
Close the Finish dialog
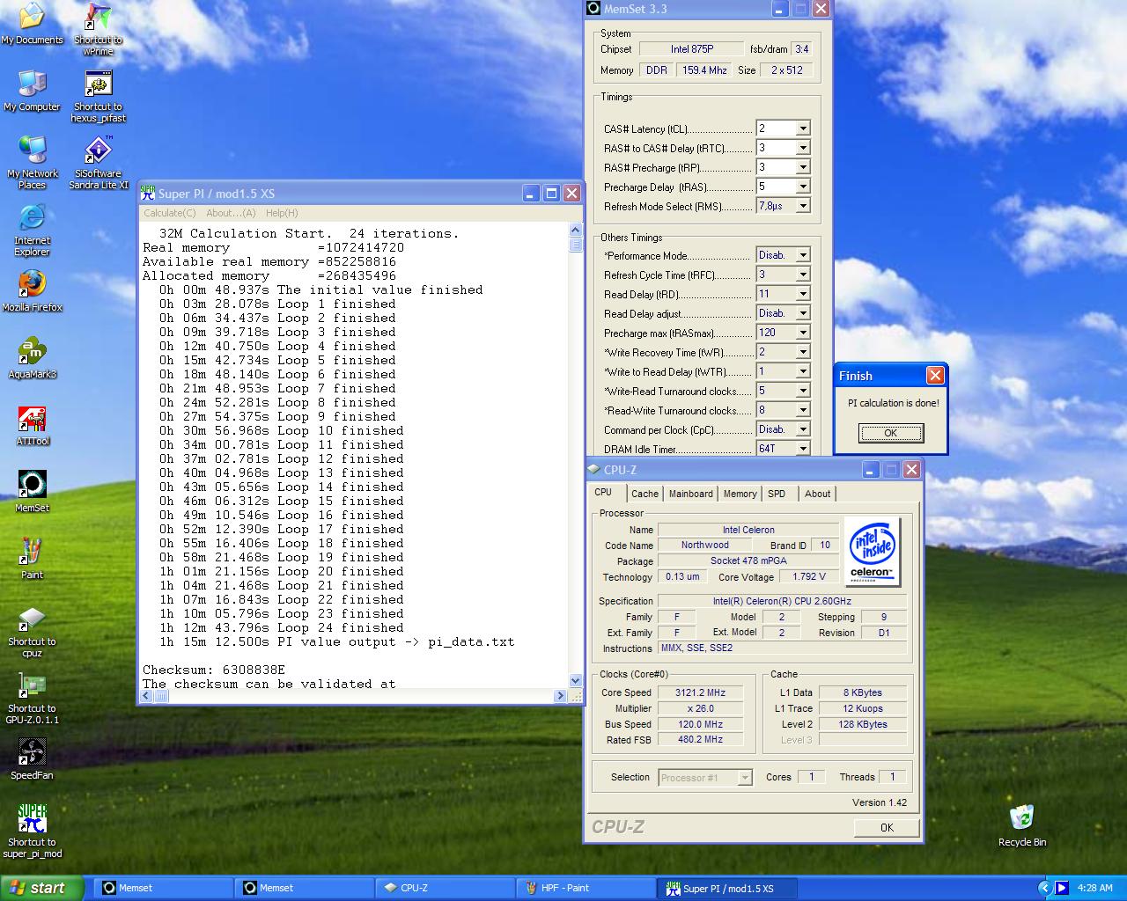[x=935, y=376]
